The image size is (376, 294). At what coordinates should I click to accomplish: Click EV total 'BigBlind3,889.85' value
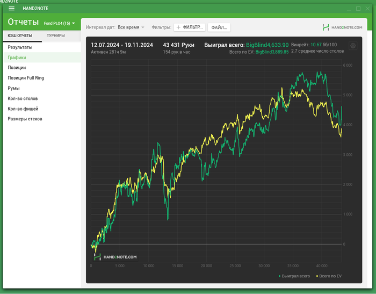(x=272, y=52)
